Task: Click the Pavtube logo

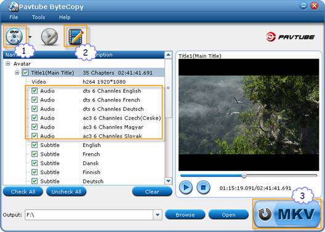Action: tap(291, 37)
